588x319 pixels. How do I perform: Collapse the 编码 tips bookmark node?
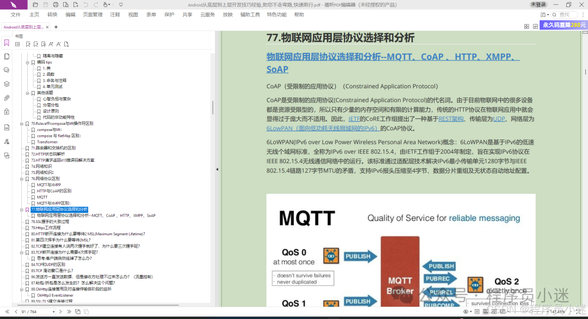(27, 62)
